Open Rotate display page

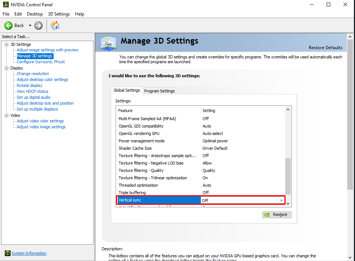(30, 85)
